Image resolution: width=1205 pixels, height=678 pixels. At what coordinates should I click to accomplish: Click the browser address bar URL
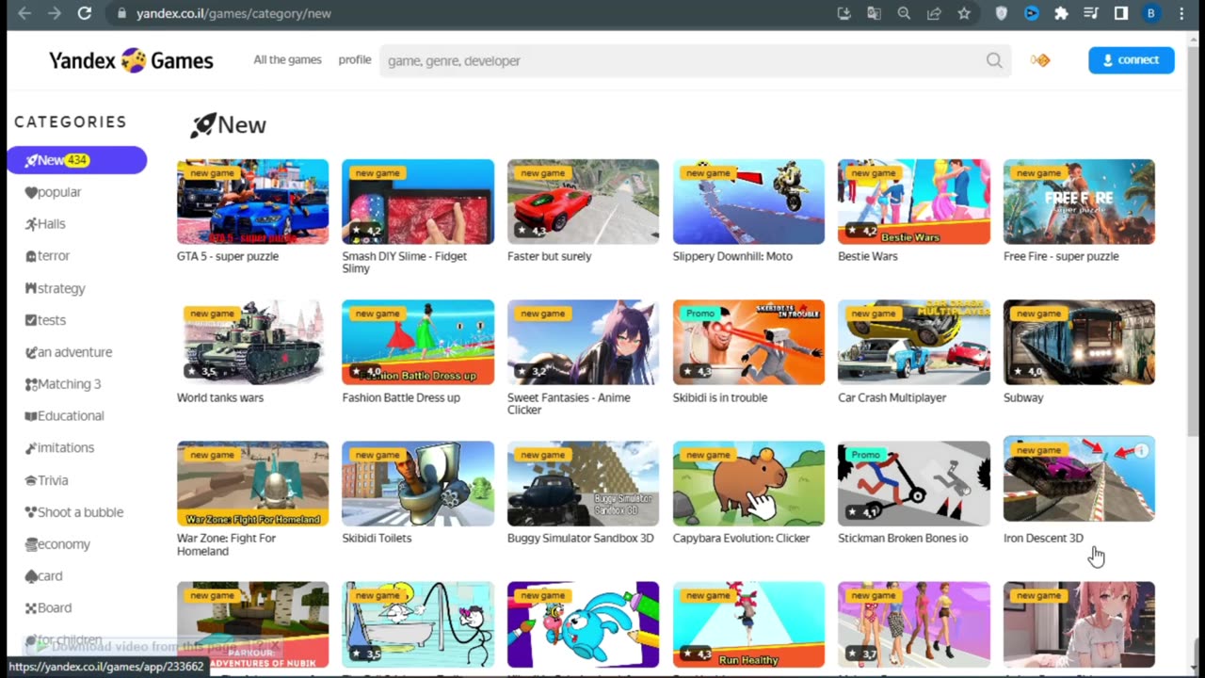(233, 13)
